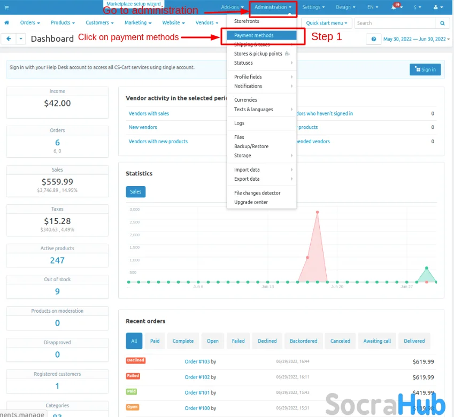Image resolution: width=454 pixels, height=417 pixels.
Task: Click the search magnifier button
Action: tap(442, 24)
